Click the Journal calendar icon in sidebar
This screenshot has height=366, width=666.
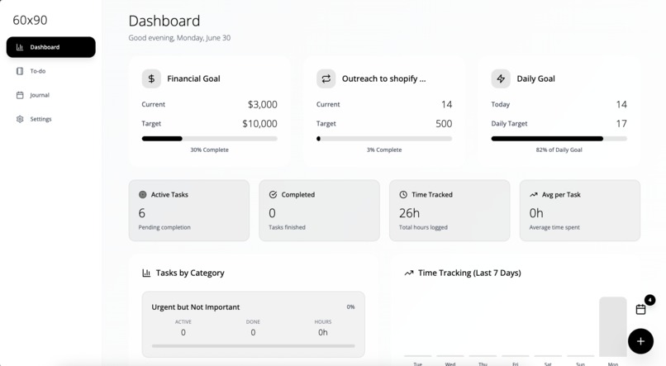pos(20,95)
